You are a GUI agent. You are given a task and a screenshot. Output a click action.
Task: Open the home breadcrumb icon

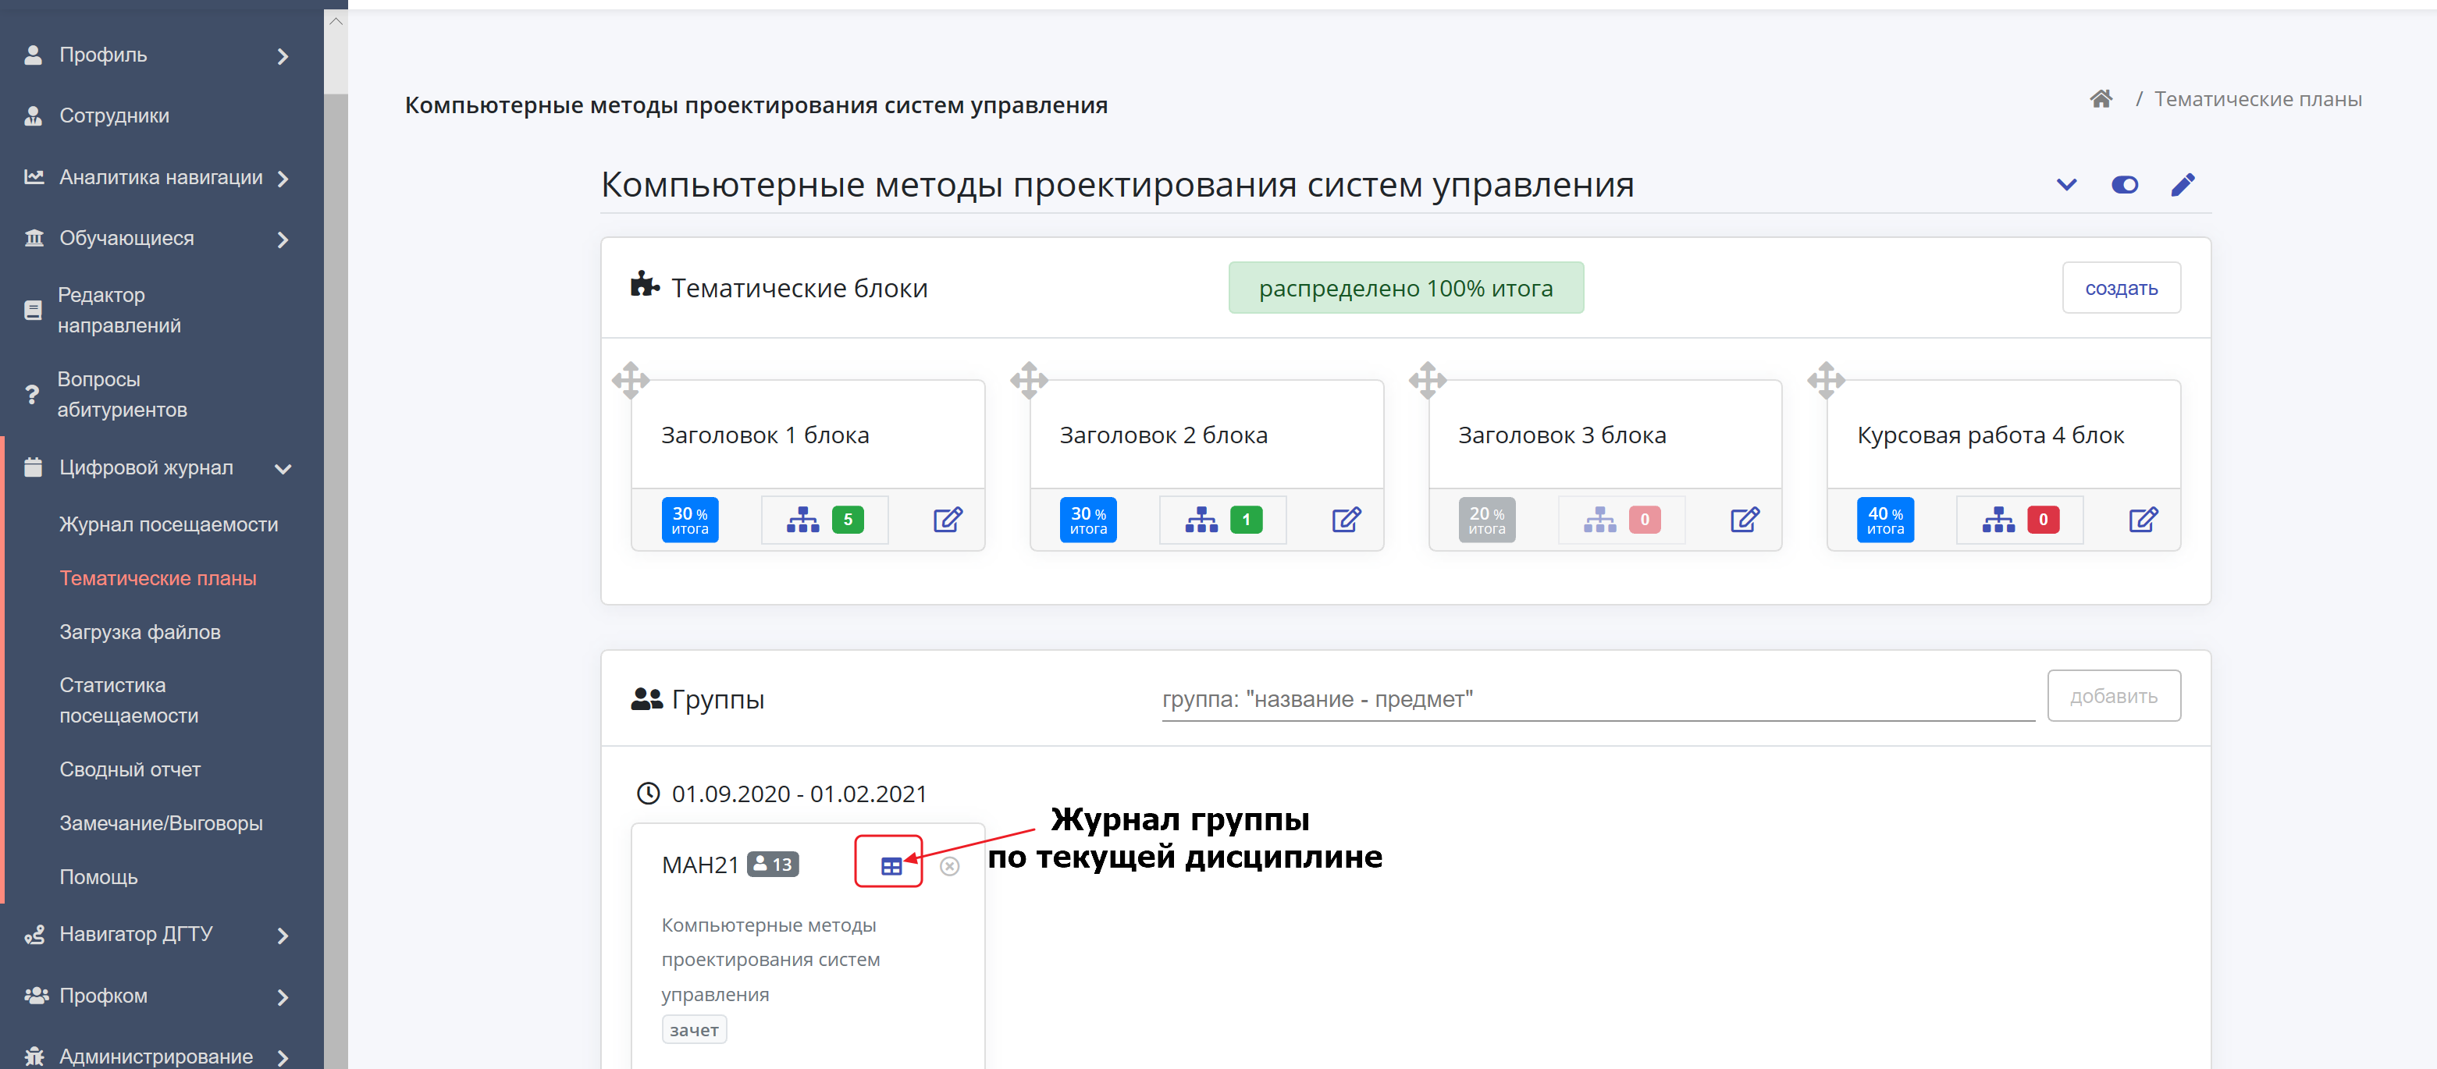pos(2101,98)
